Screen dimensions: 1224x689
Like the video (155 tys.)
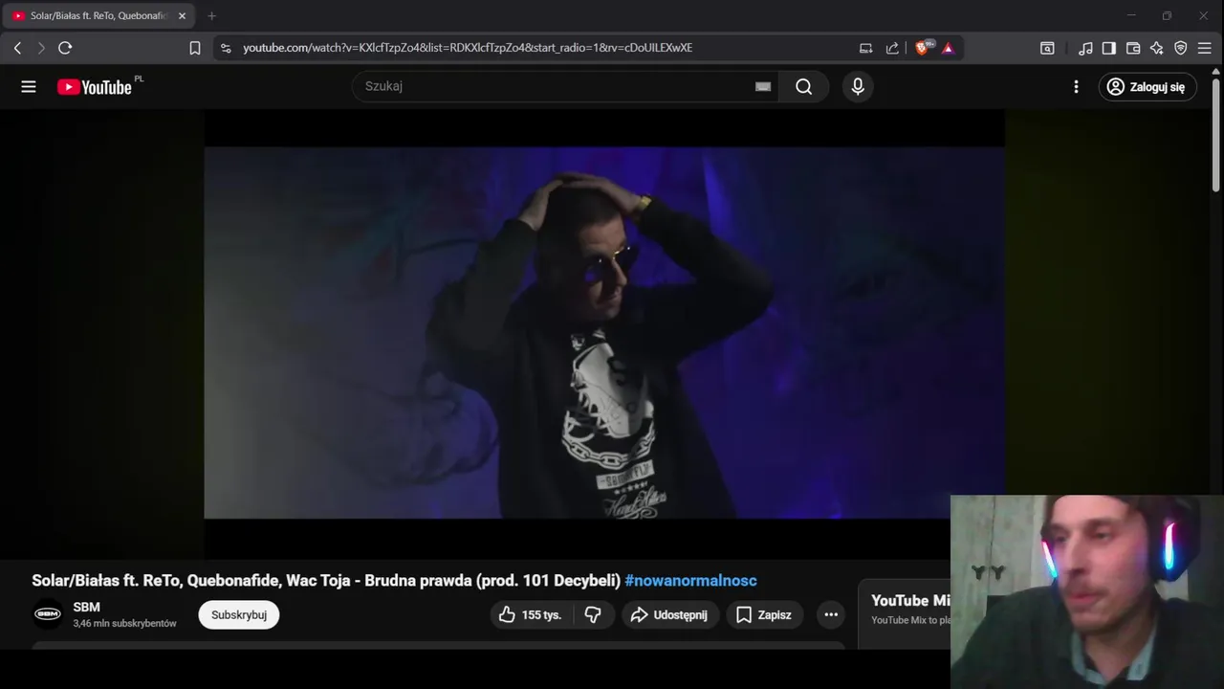coord(532,614)
